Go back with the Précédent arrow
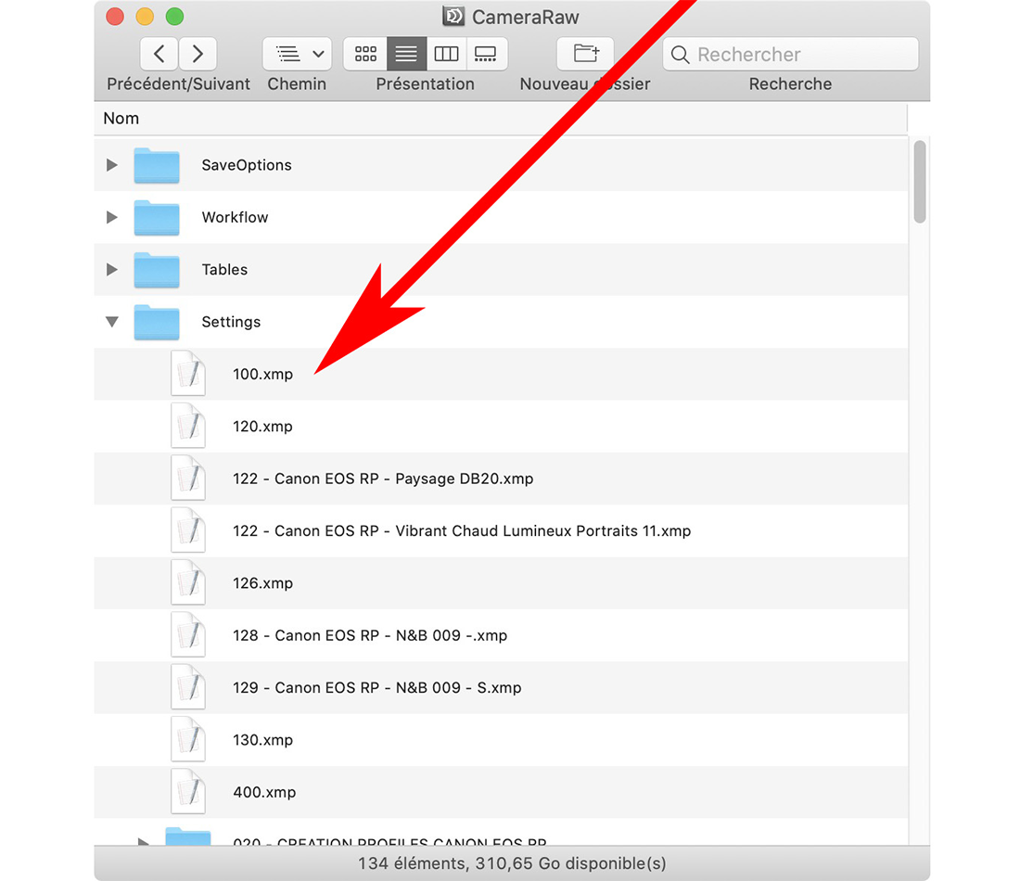This screenshot has width=1020, height=881. click(159, 54)
